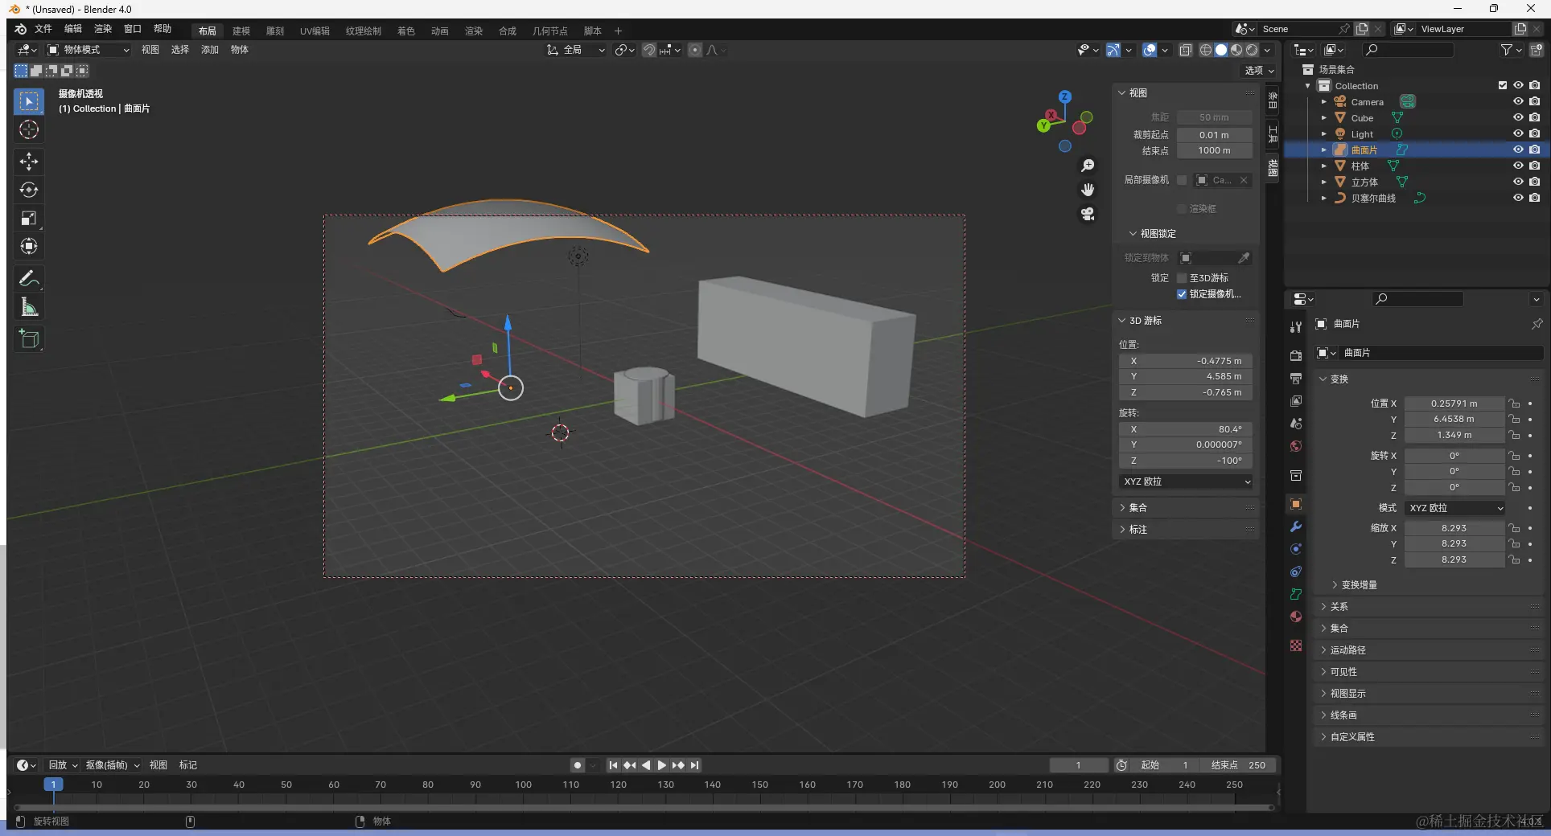
Task: Select the Rotate tool in the toolbar
Action: click(29, 190)
